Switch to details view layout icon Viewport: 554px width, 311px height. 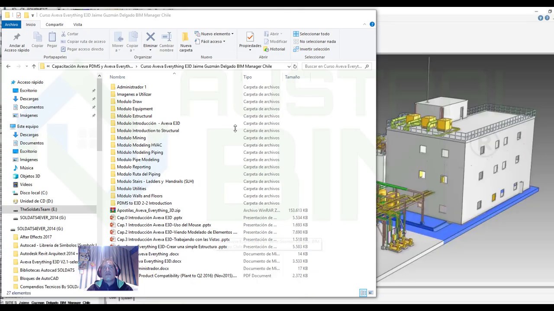(x=363, y=293)
